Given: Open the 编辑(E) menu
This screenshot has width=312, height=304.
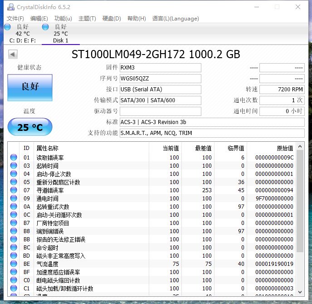Looking at the screenshot, I should click(x=39, y=19).
